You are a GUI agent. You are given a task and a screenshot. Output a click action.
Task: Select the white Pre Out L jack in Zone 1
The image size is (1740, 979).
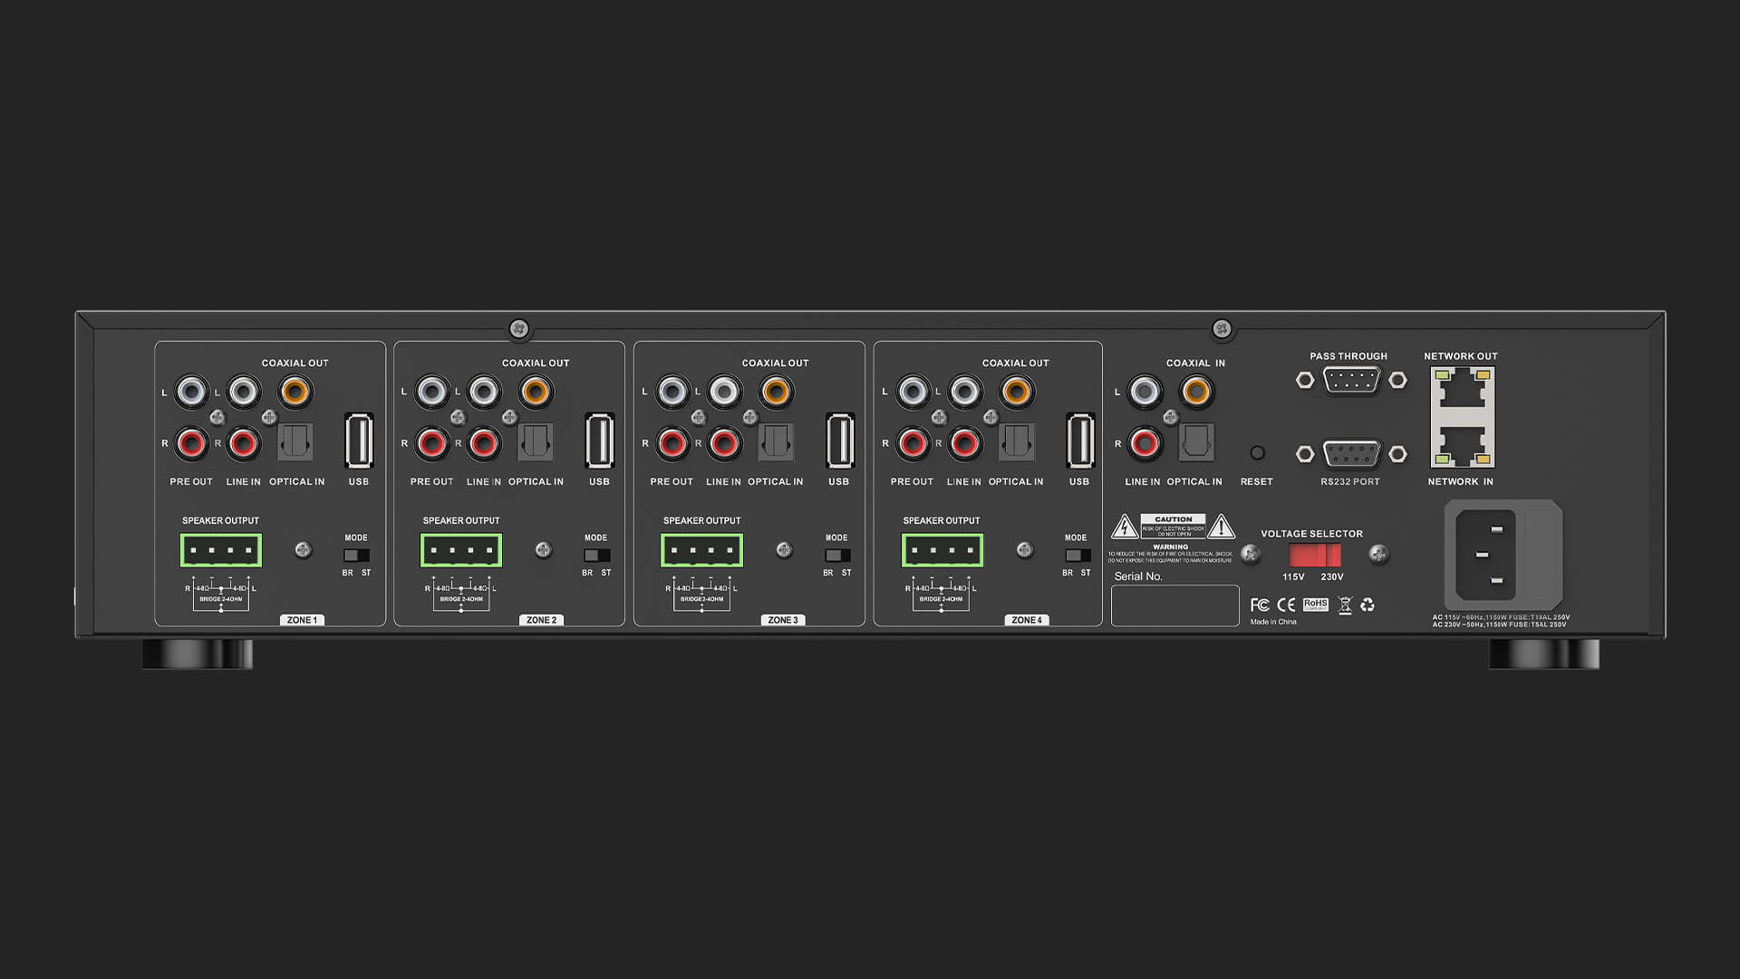191,392
